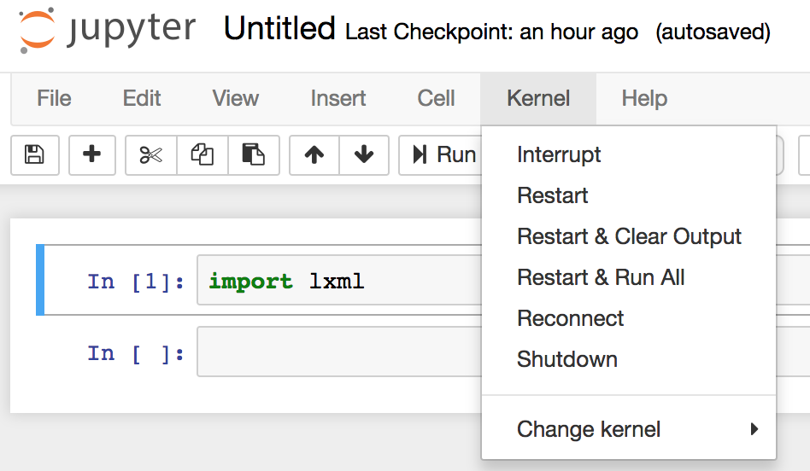Select Restart & Clear Output
Screen dimensions: 810x471
pyautogui.click(x=629, y=237)
